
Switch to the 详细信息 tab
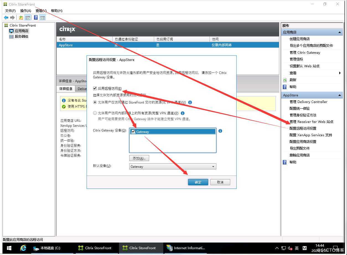coord(66,89)
